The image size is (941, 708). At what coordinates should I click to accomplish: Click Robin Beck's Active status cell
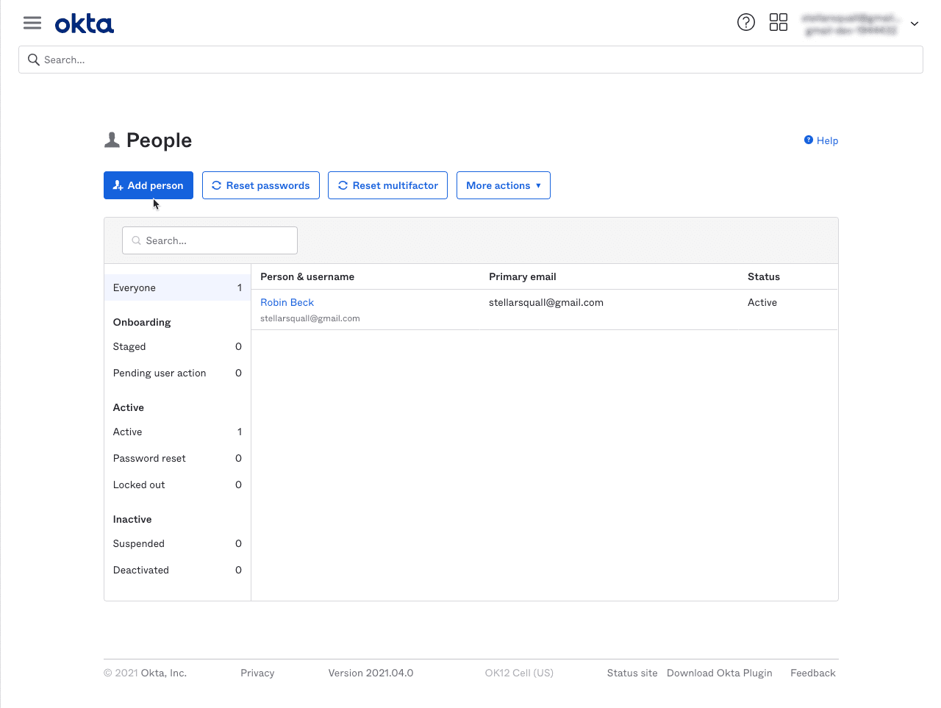click(762, 302)
